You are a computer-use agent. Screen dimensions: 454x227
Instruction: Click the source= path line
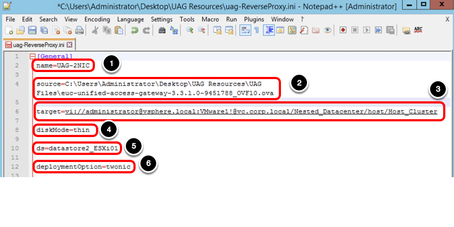point(155,89)
